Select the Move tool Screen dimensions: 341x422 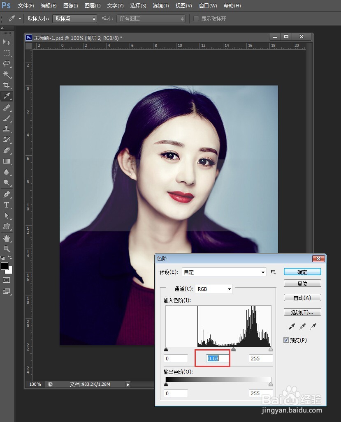pyautogui.click(x=6, y=42)
